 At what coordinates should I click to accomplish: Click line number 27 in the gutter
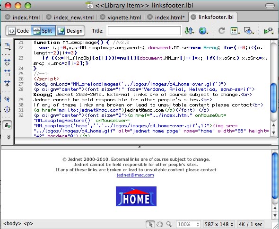tap(21, 84)
